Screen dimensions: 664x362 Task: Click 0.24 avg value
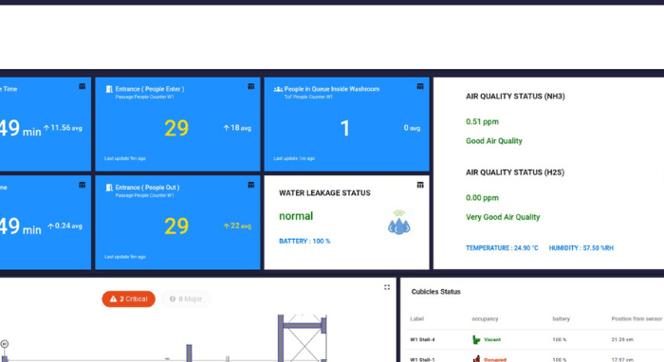[x=65, y=226]
